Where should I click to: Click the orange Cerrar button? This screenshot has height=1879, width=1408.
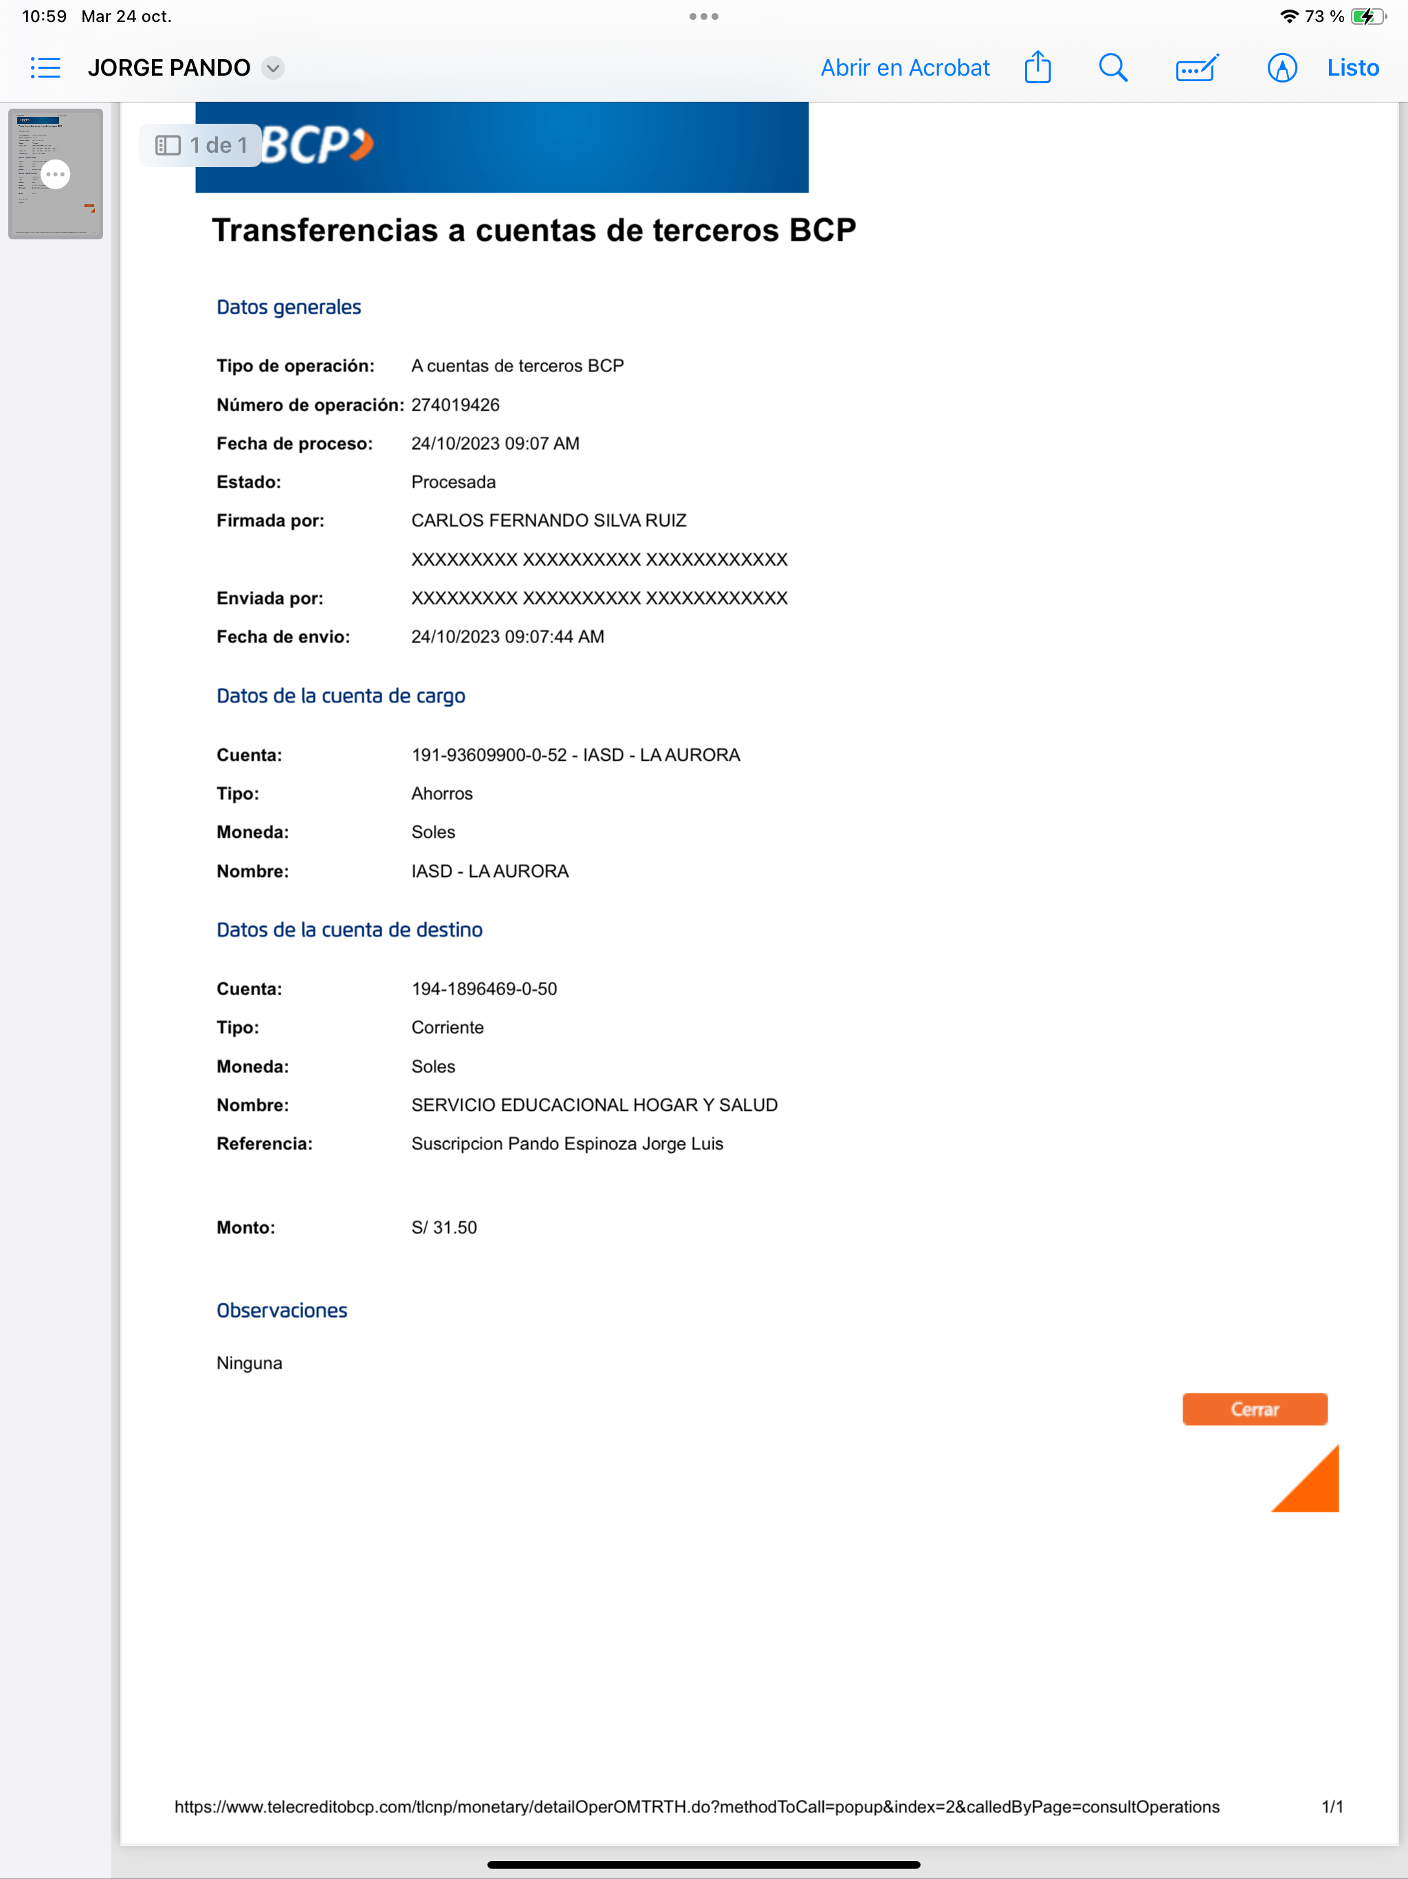tap(1253, 1409)
